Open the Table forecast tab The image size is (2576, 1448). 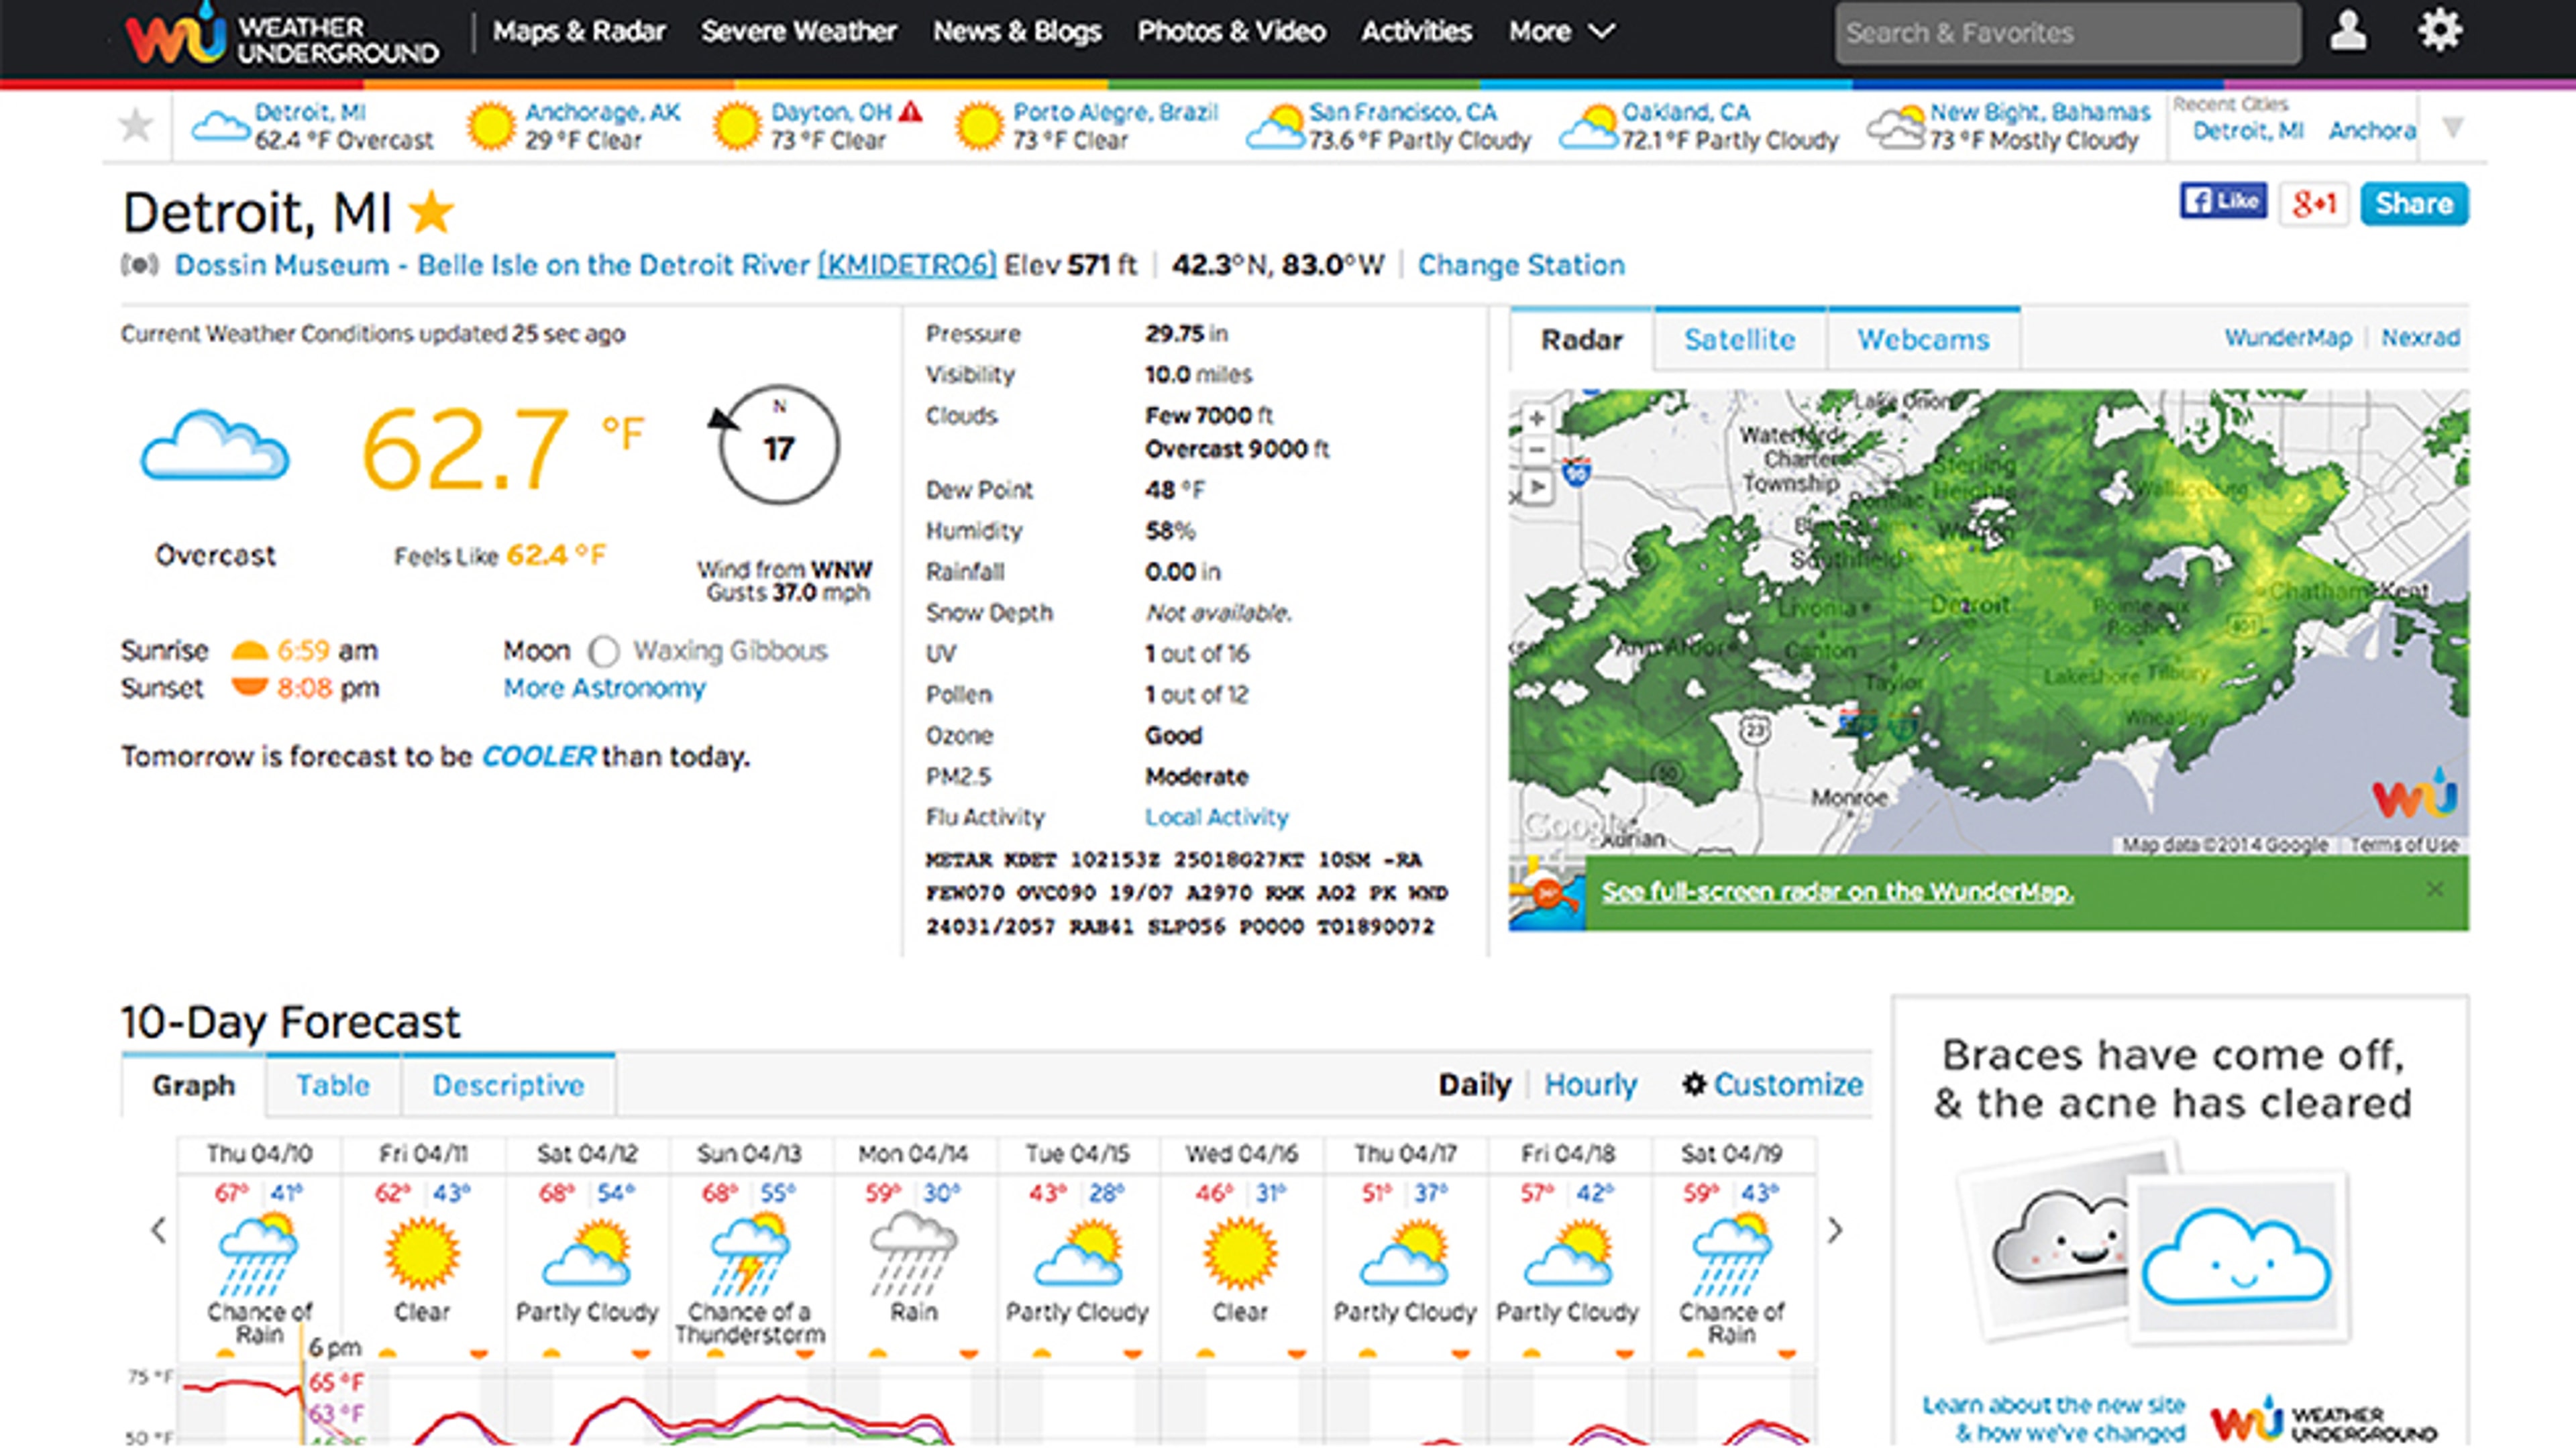pyautogui.click(x=333, y=1086)
